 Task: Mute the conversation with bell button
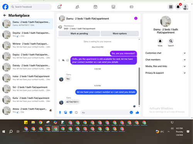point(160,41)
